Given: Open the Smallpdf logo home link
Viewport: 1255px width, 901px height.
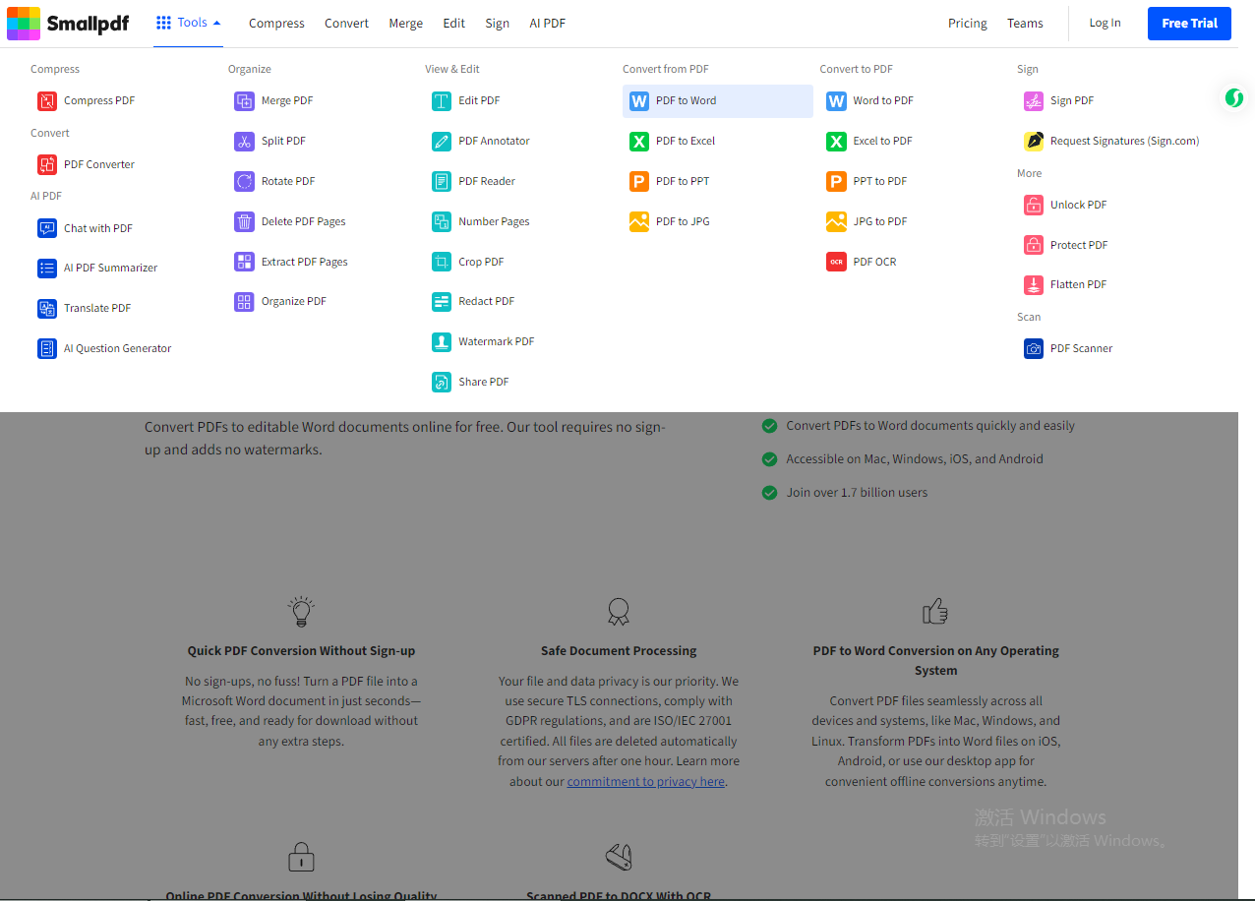Looking at the screenshot, I should 68,23.
